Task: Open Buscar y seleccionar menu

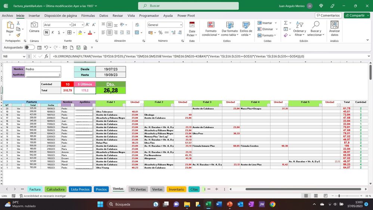Action: (316, 29)
